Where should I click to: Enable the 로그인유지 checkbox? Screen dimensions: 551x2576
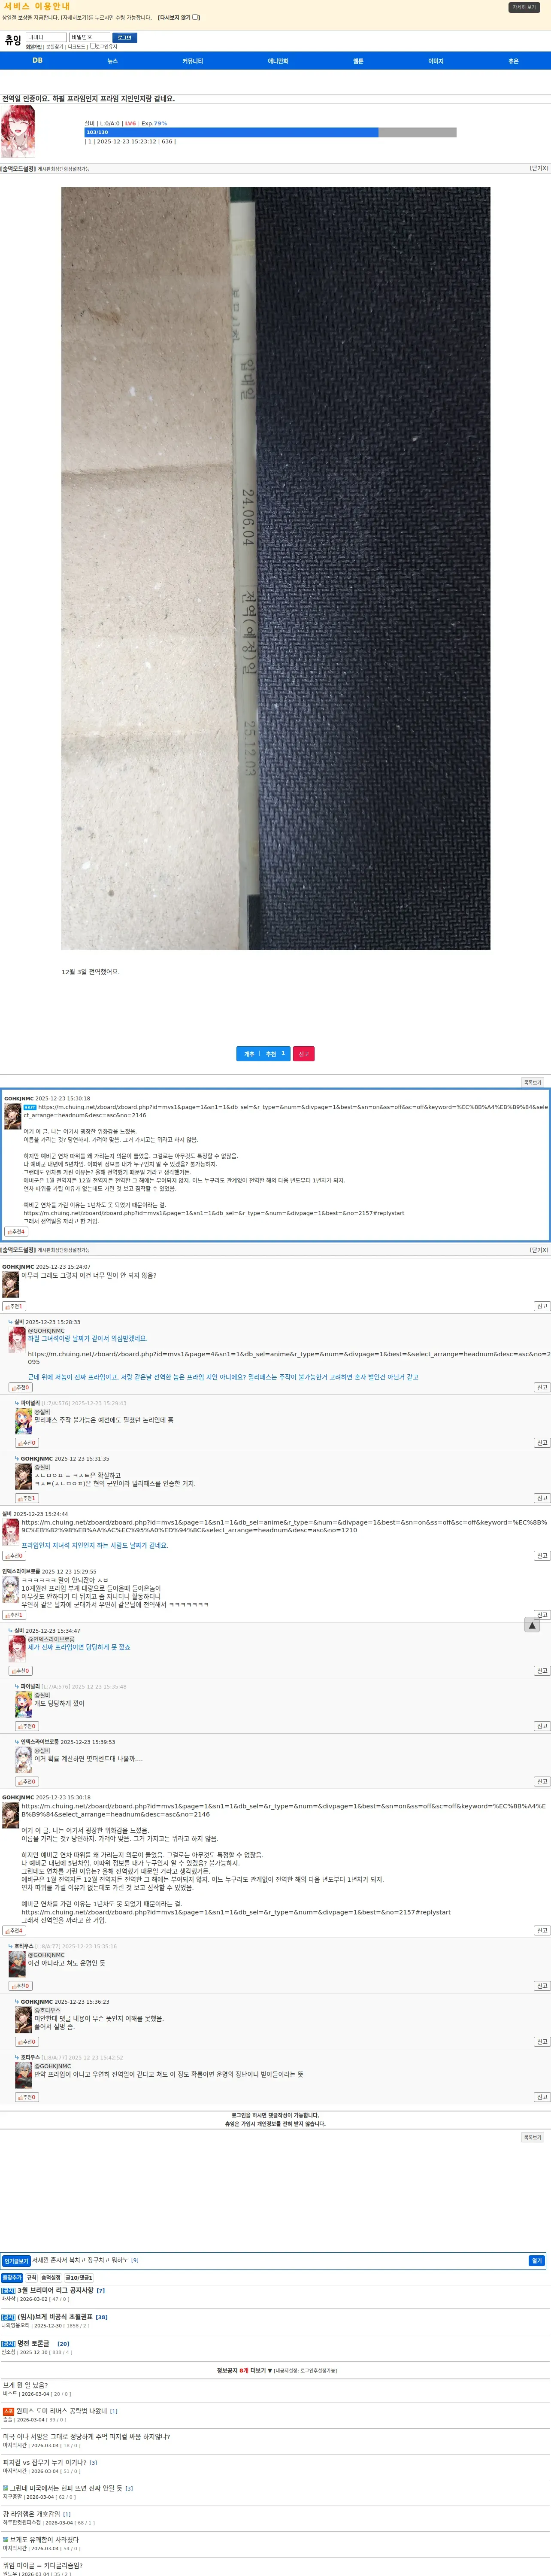(x=91, y=47)
